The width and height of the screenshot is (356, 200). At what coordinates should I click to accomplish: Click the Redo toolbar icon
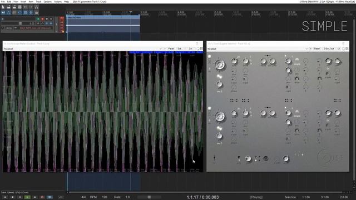point(31,7)
